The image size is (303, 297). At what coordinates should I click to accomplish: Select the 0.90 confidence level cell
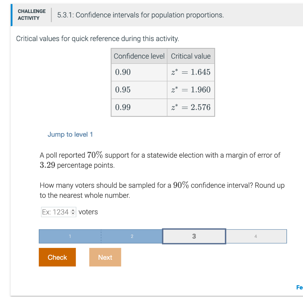click(x=139, y=72)
